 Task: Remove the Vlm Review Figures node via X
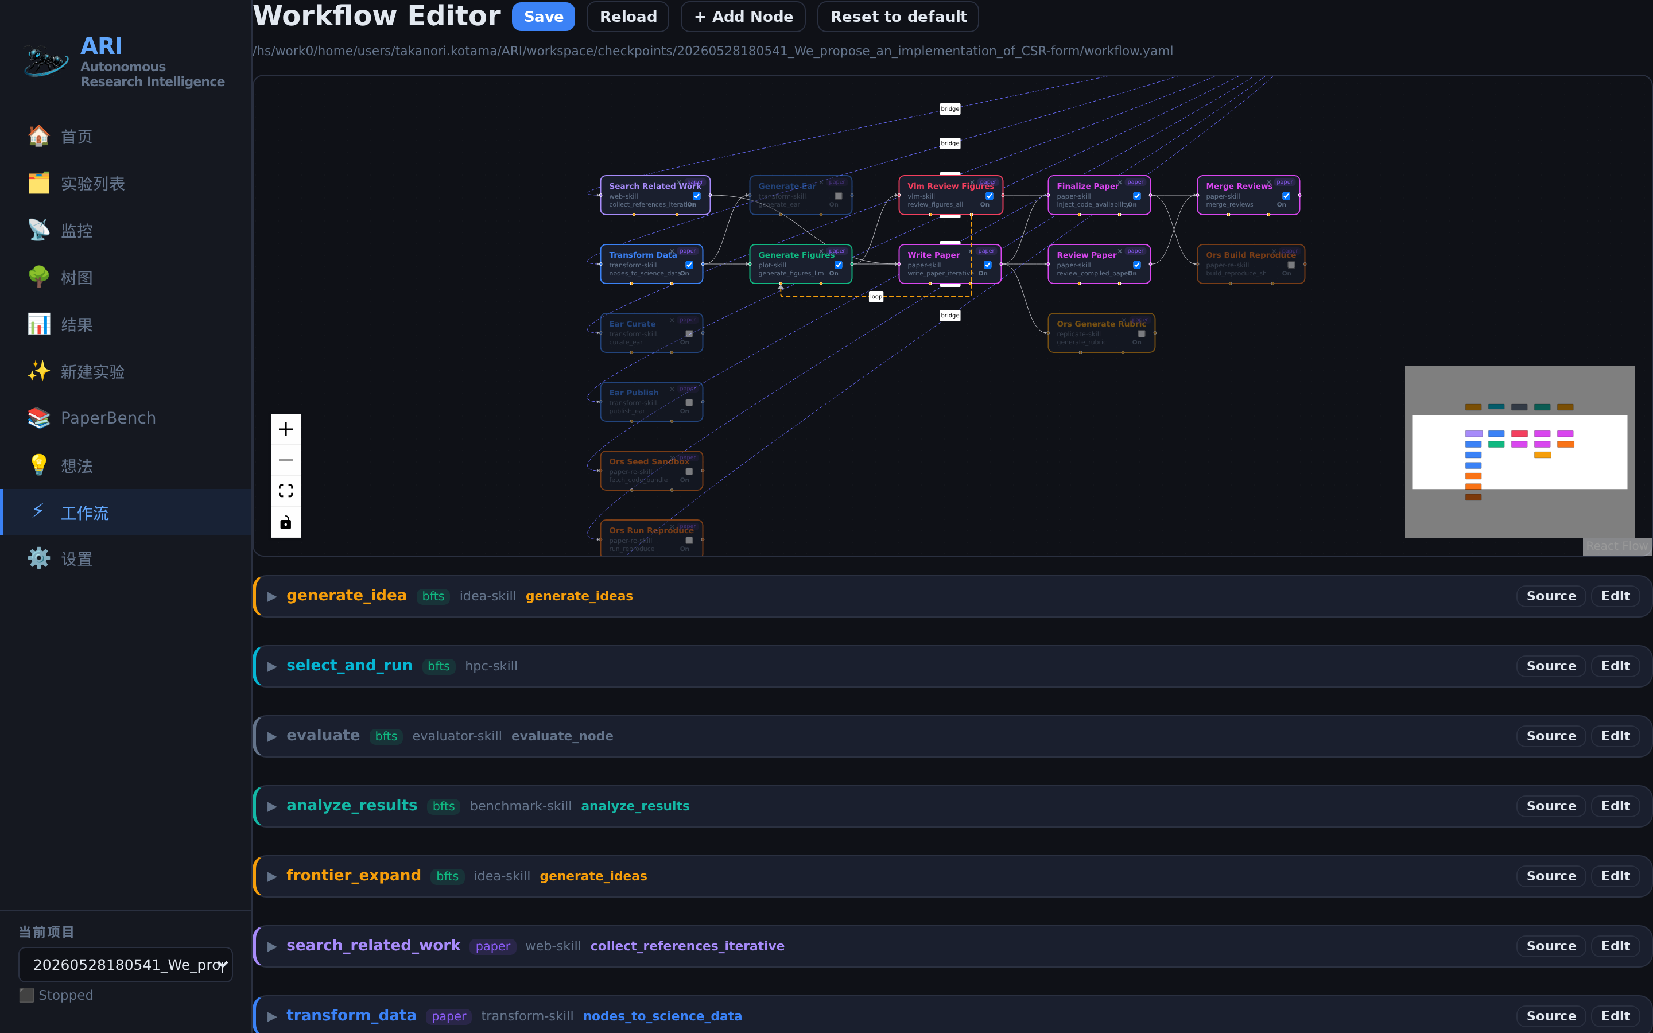tap(972, 182)
